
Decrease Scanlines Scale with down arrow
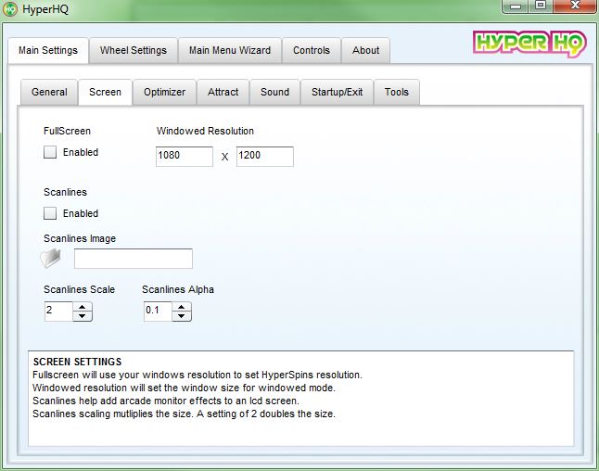click(83, 316)
